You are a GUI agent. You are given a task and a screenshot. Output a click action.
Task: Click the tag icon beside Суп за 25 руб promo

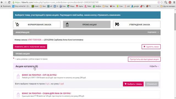click(18, 76)
